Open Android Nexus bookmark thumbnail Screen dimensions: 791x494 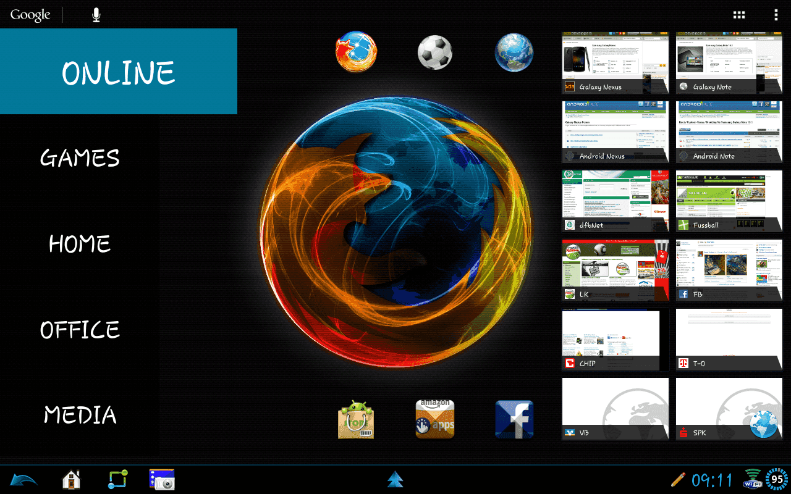615,132
